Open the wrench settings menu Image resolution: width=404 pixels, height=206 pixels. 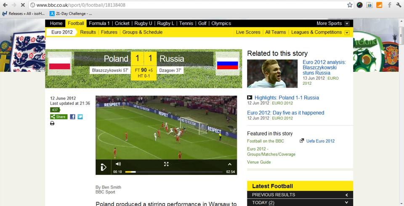coord(399,5)
